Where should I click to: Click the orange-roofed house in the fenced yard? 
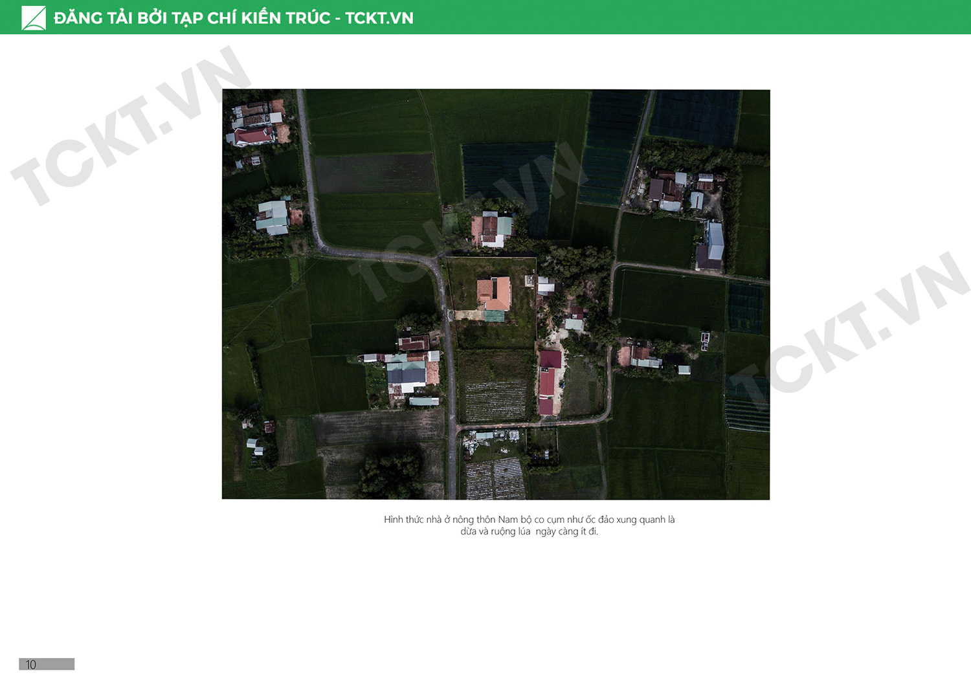pos(495,294)
